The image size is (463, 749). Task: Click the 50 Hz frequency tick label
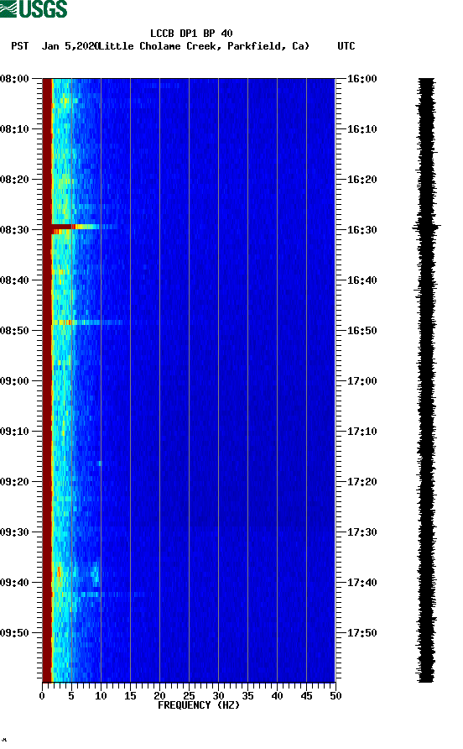[336, 696]
